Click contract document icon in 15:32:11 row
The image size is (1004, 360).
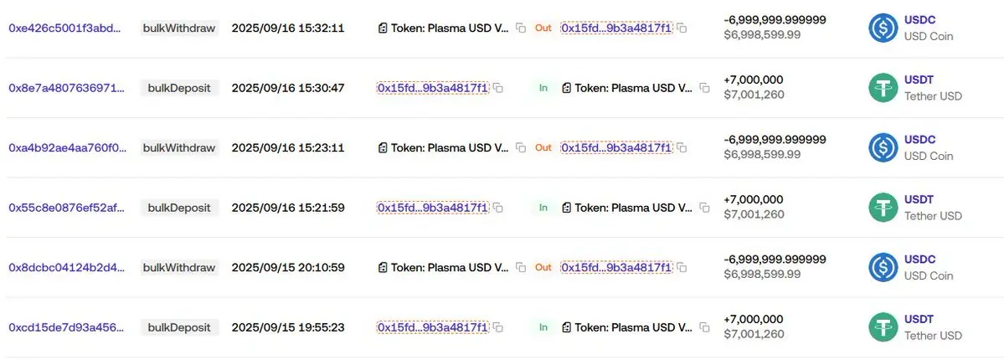383,28
